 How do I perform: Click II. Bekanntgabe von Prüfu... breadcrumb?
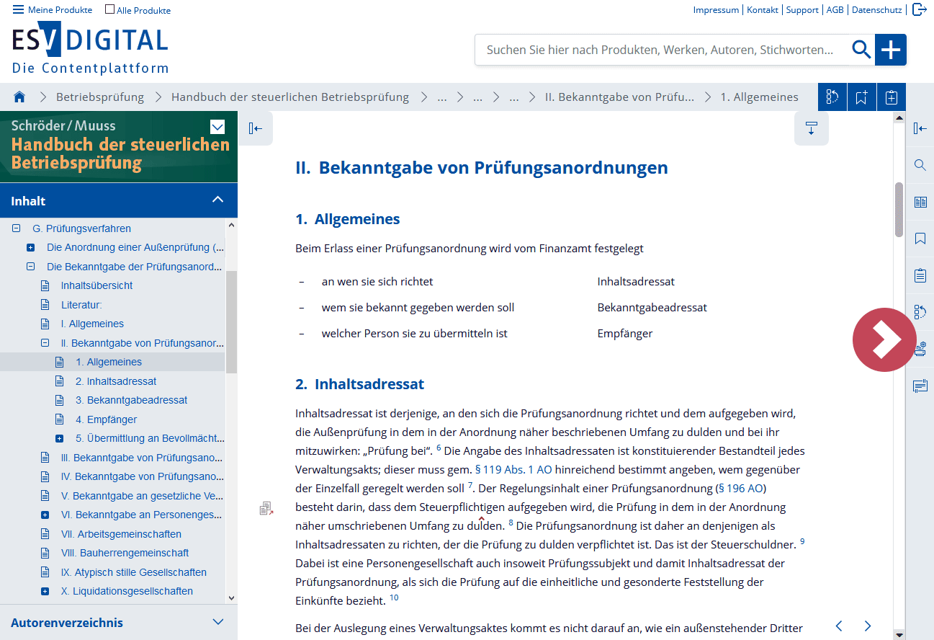(619, 97)
